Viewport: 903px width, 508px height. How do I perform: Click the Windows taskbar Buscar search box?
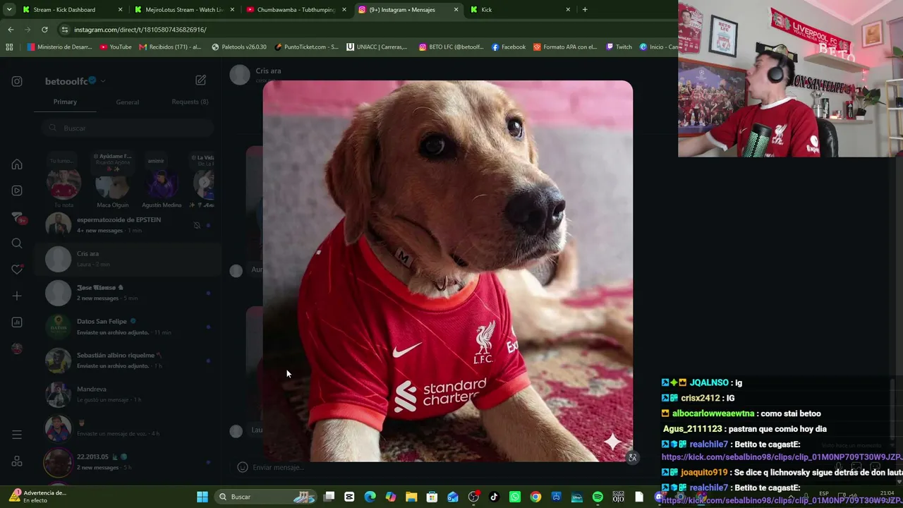(x=266, y=497)
